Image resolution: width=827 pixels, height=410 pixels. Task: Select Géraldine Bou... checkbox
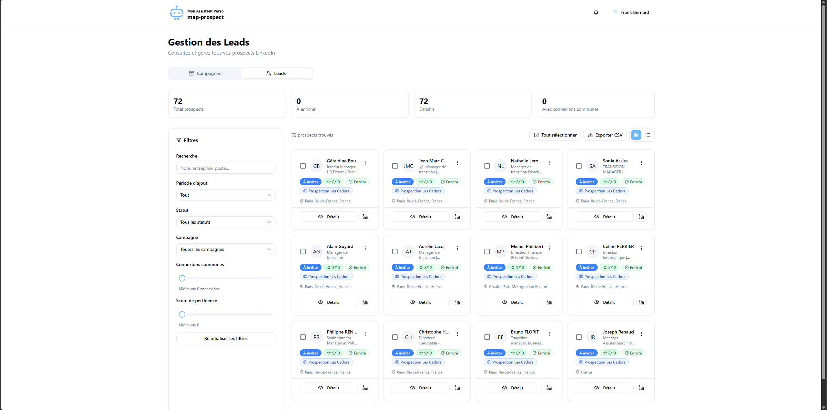(303, 166)
